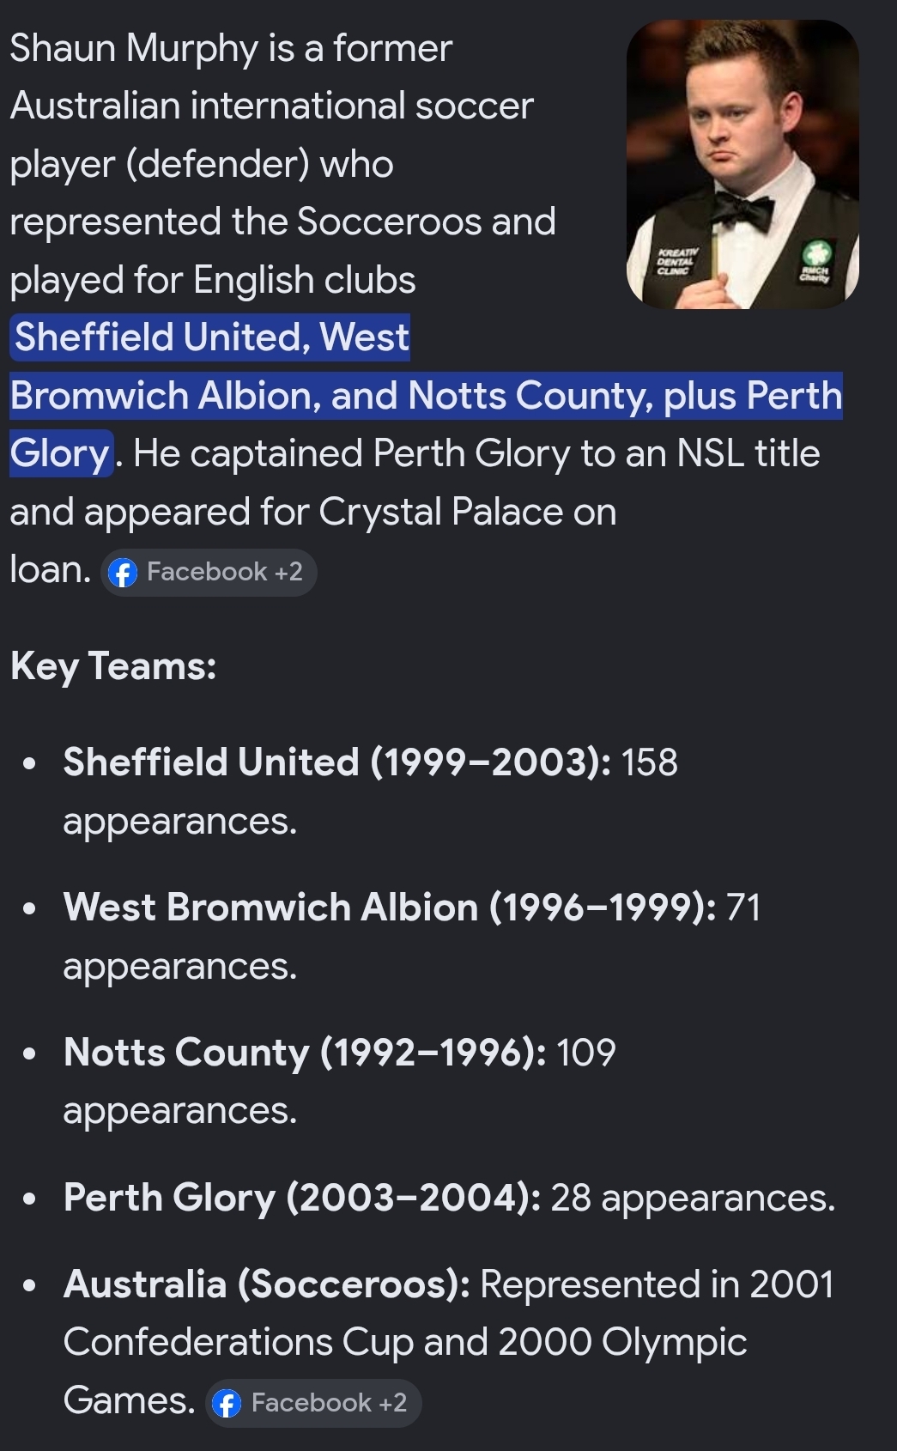Click Facebook icon in bottom source chip
This screenshot has width=897, height=1451.
tap(227, 1404)
